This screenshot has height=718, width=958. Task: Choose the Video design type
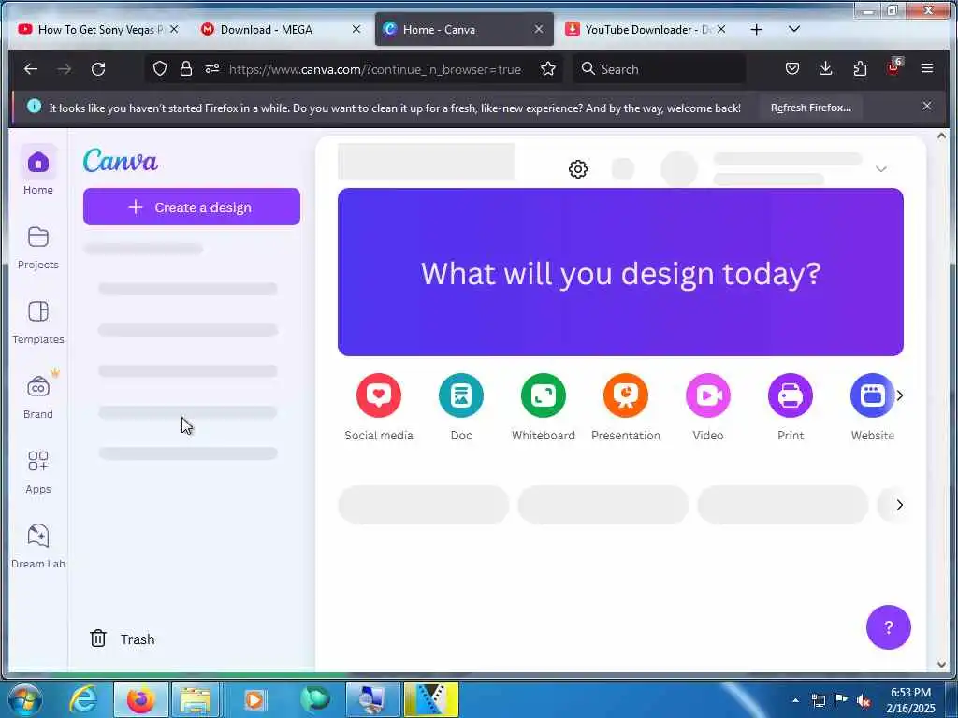pyautogui.click(x=707, y=408)
